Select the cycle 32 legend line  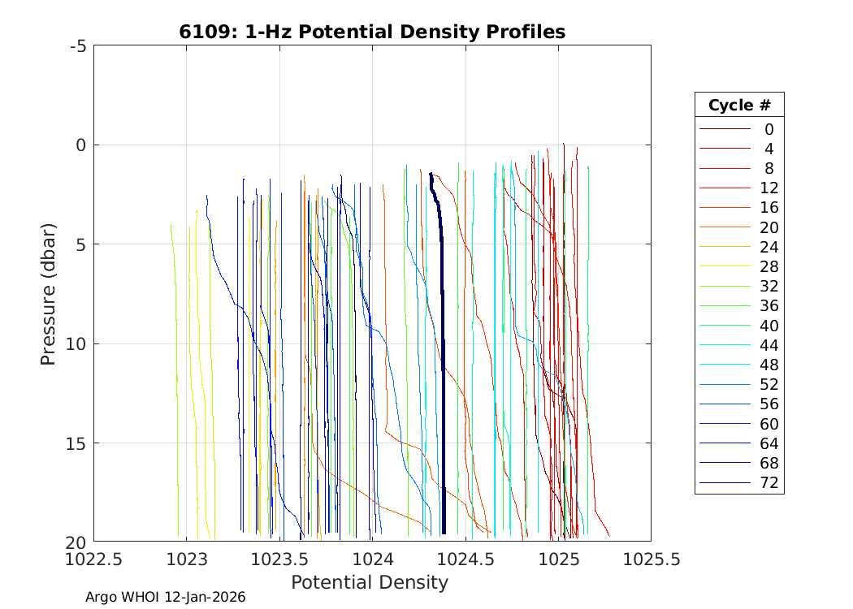click(725, 286)
